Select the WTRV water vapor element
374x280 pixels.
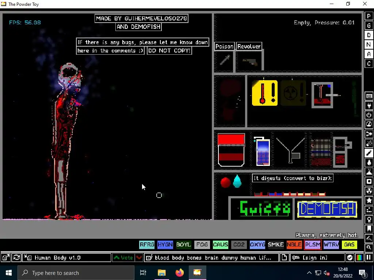(331, 245)
